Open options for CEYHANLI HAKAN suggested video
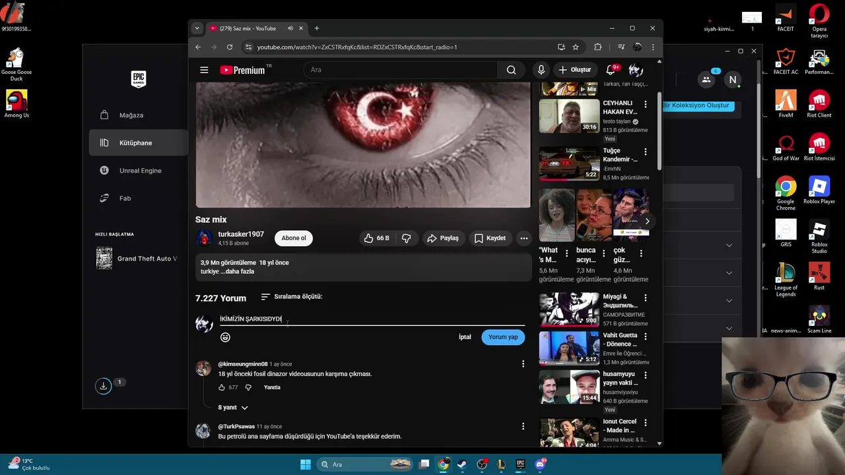The width and height of the screenshot is (845, 475). (645, 104)
